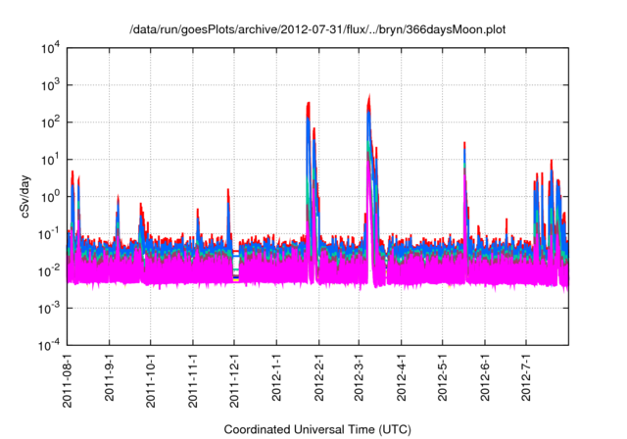Select the 2011-11-1 date tick label

click(x=193, y=383)
